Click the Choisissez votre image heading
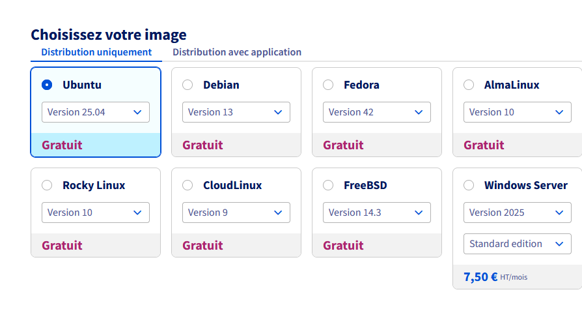 [109, 35]
